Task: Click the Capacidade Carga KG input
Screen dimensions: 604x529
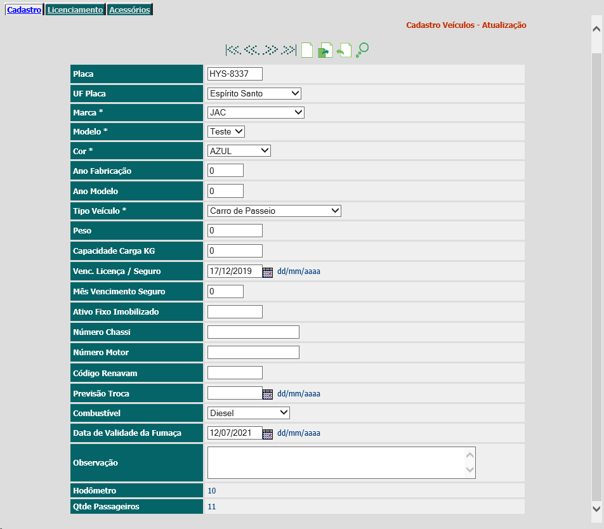Action: [x=235, y=251]
